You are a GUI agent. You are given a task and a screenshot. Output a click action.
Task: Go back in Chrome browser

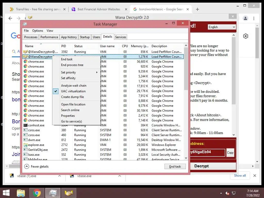[10, 18]
